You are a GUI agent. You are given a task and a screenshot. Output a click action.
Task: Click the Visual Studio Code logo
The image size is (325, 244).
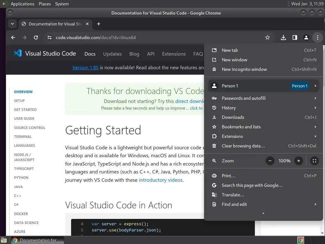coord(18,53)
